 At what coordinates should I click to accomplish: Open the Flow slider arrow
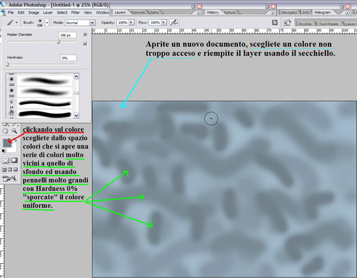(x=164, y=23)
